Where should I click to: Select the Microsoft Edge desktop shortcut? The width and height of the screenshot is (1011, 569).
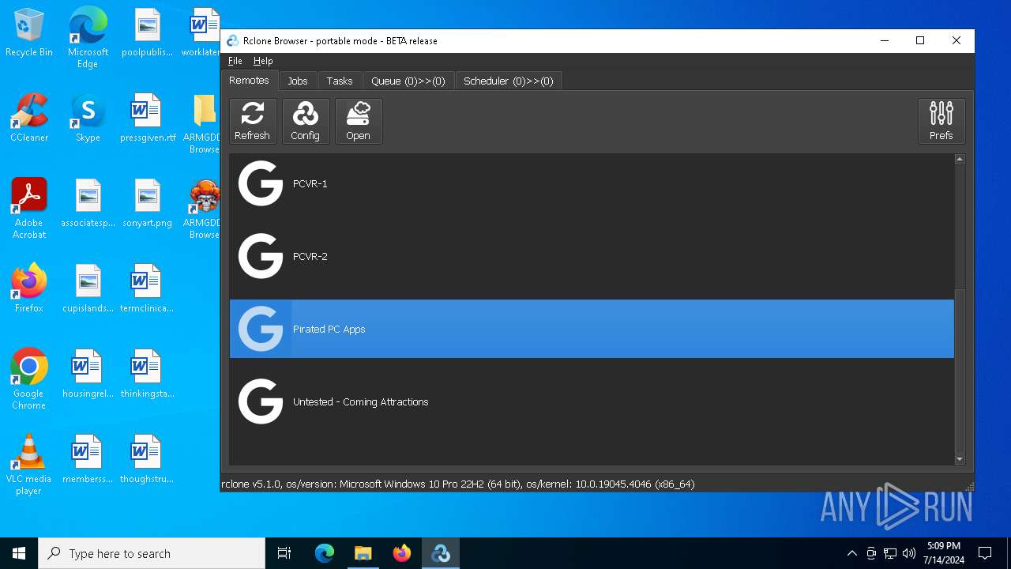point(88,37)
